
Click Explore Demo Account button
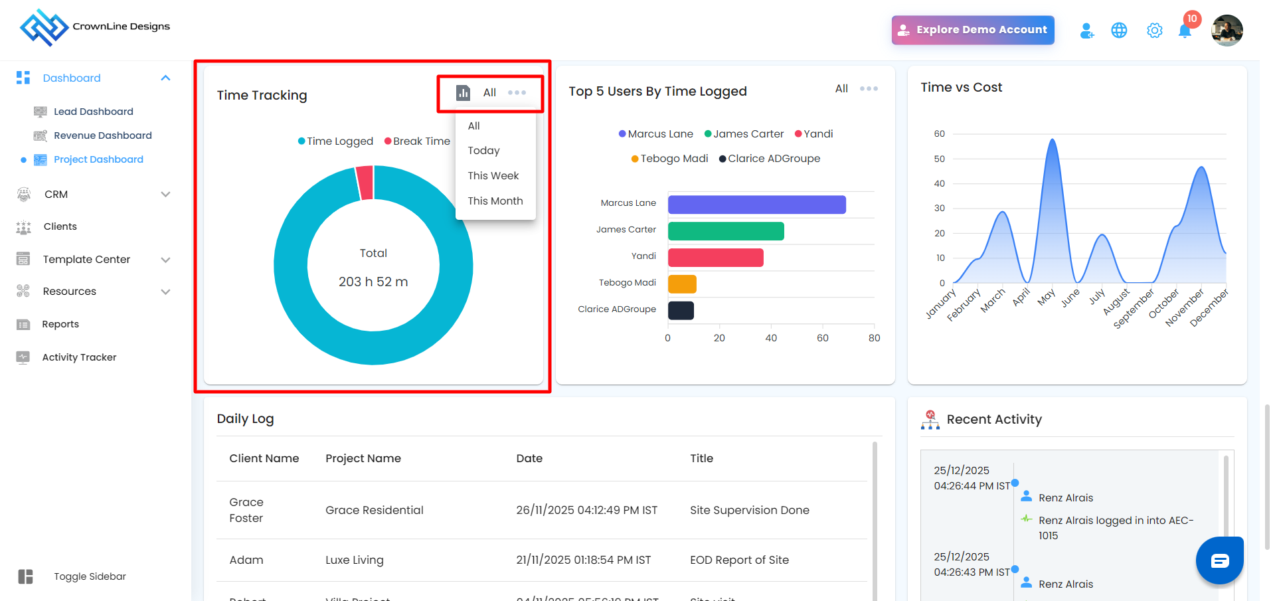point(972,30)
